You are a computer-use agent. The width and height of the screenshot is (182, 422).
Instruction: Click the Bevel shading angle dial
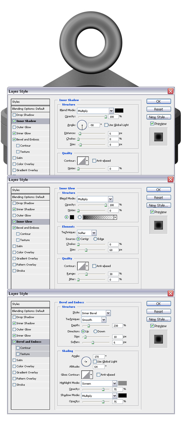pos(86,361)
